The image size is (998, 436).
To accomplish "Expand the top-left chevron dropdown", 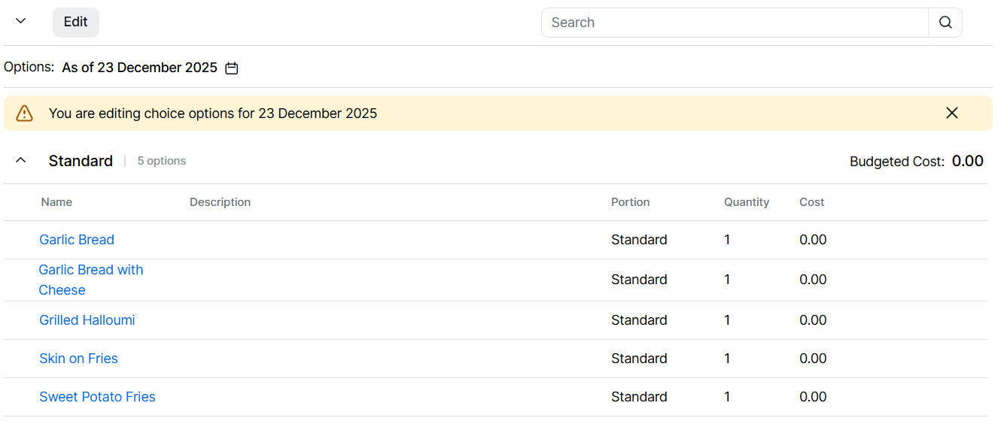I will tap(21, 21).
